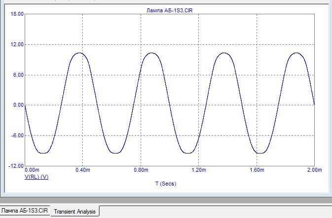The image size is (332, 218).
Task: Click the 1.60m time axis value
Action: (257, 170)
